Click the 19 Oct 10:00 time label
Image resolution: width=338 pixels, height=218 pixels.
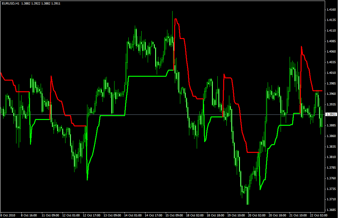(x=236, y=215)
